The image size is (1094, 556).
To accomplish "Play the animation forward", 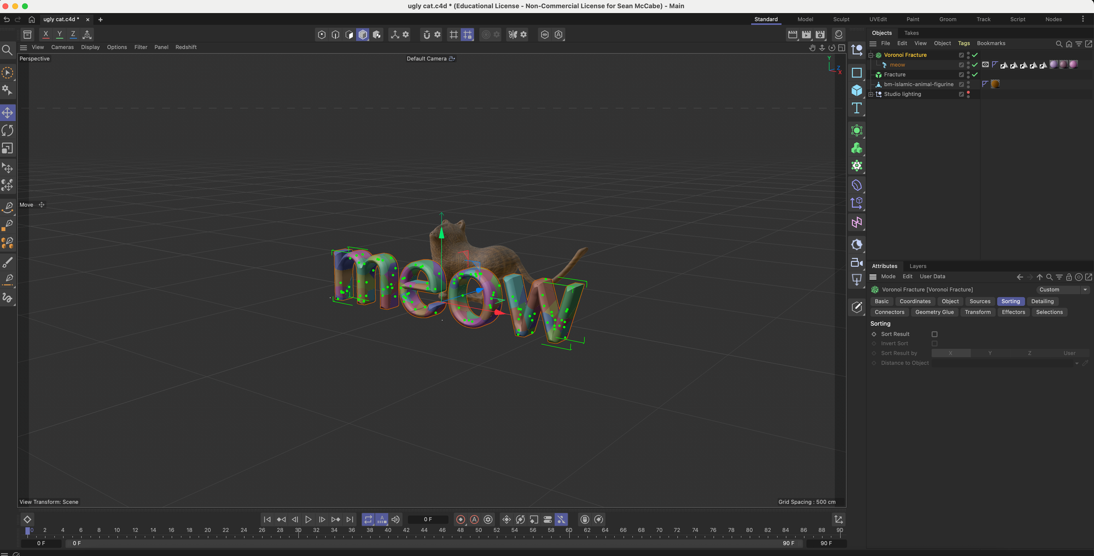I will pyautogui.click(x=309, y=519).
